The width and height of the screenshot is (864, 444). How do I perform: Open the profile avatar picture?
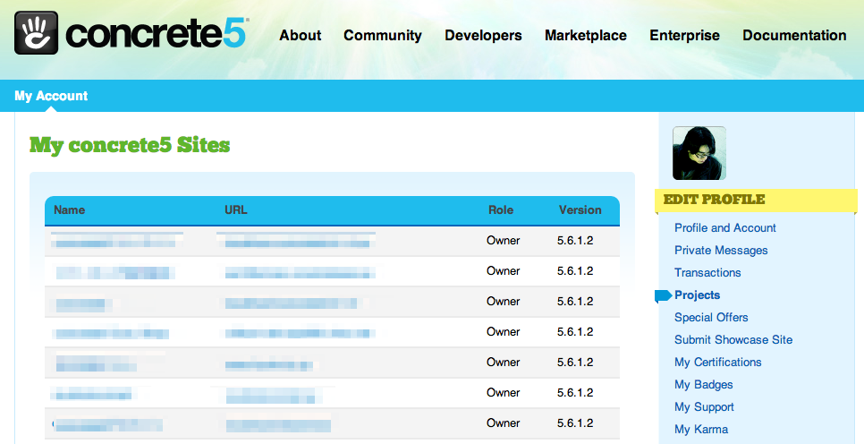[x=699, y=153]
